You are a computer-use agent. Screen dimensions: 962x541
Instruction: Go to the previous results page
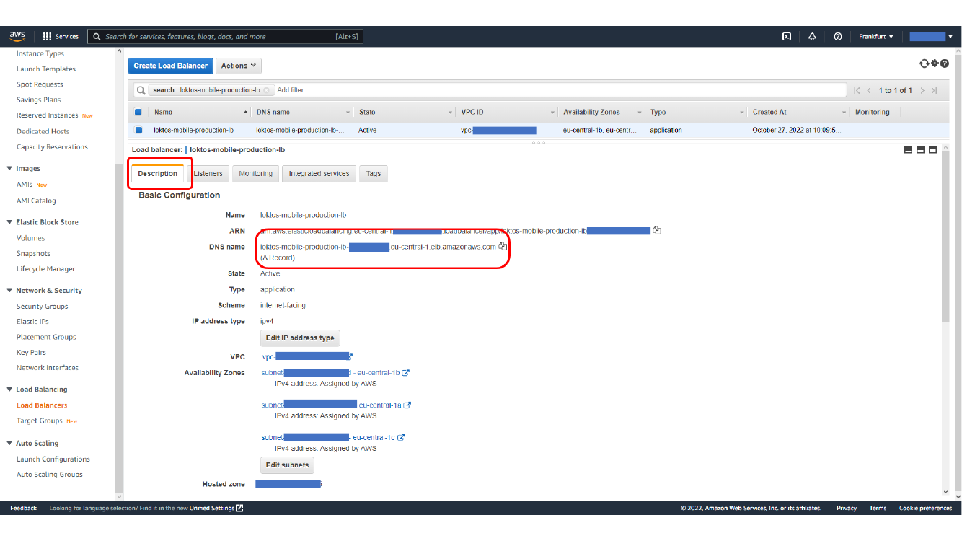[x=870, y=90]
